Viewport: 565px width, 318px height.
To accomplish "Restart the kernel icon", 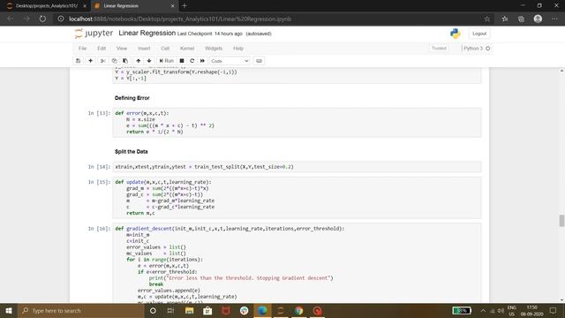I will 192,61.
